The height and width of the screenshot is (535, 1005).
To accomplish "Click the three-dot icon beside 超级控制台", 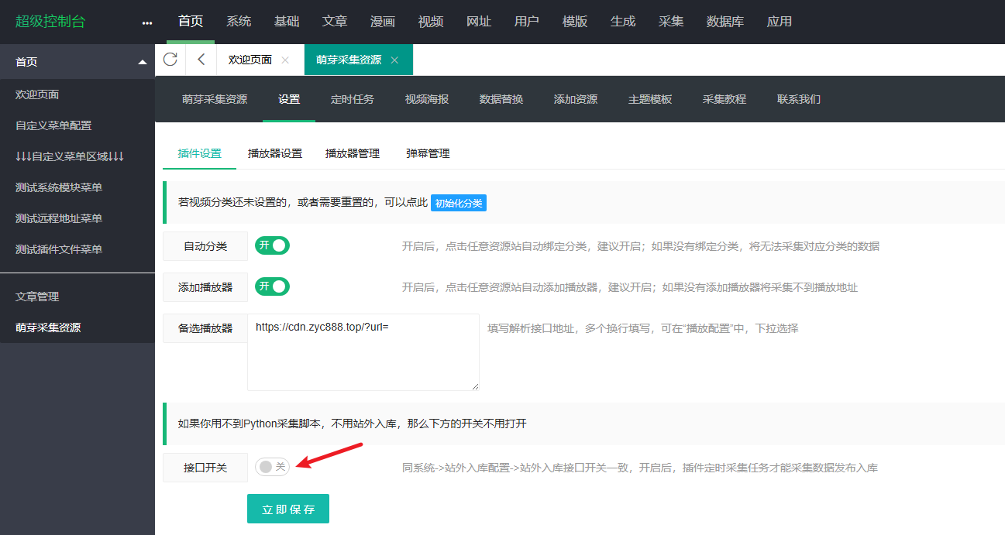I will (x=147, y=22).
